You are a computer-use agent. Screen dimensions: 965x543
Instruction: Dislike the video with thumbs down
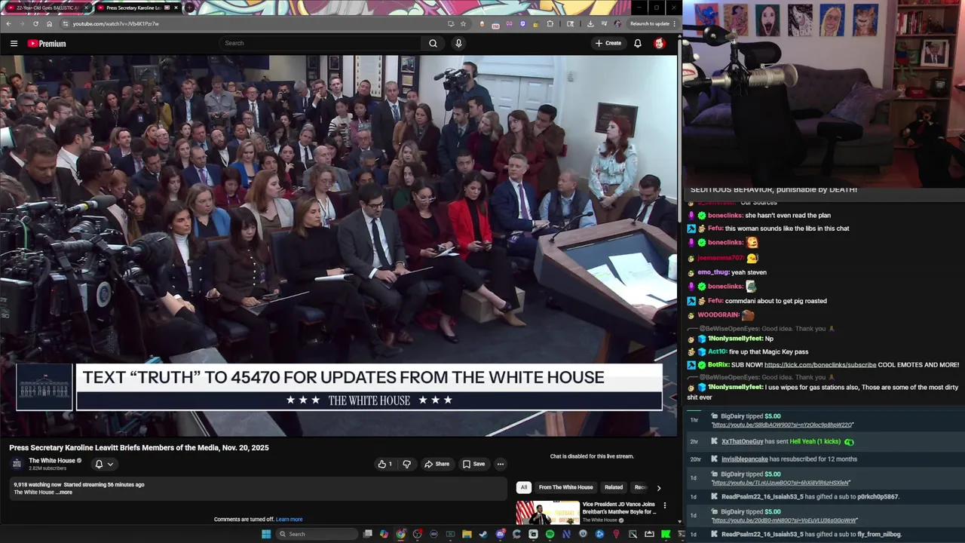point(406,464)
